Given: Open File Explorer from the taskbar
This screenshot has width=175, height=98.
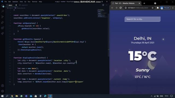Looking at the screenshot, I should pos(17,96).
